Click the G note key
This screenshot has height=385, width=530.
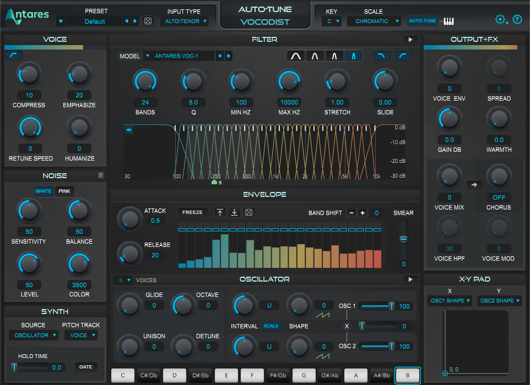point(304,375)
